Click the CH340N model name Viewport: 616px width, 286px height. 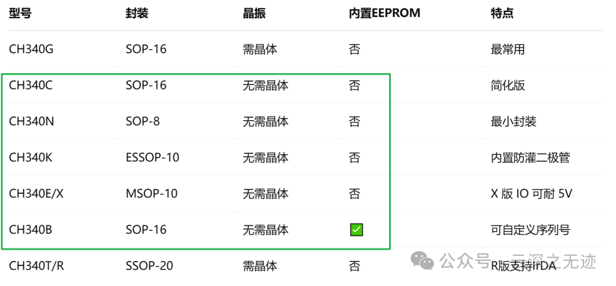(31, 121)
